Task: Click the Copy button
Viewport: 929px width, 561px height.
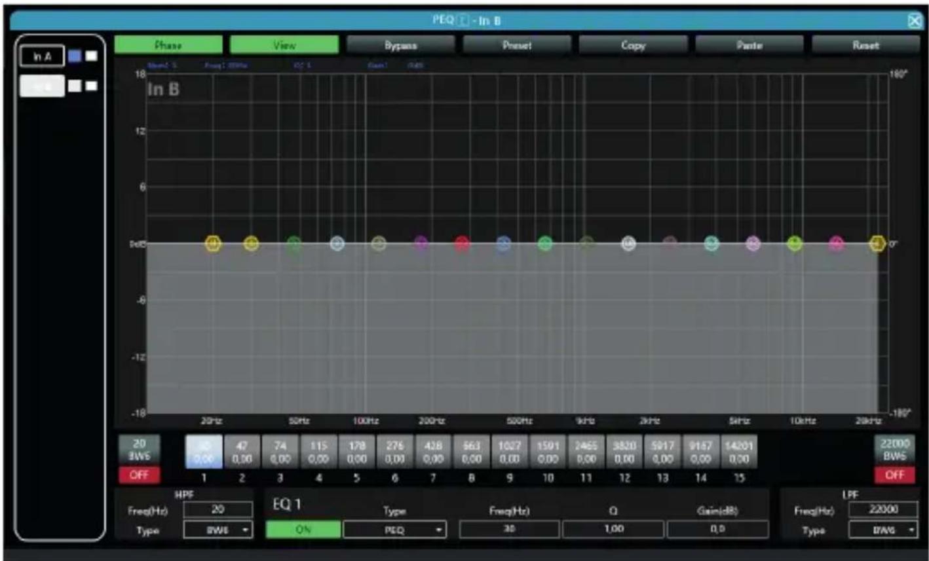Action: tap(633, 45)
